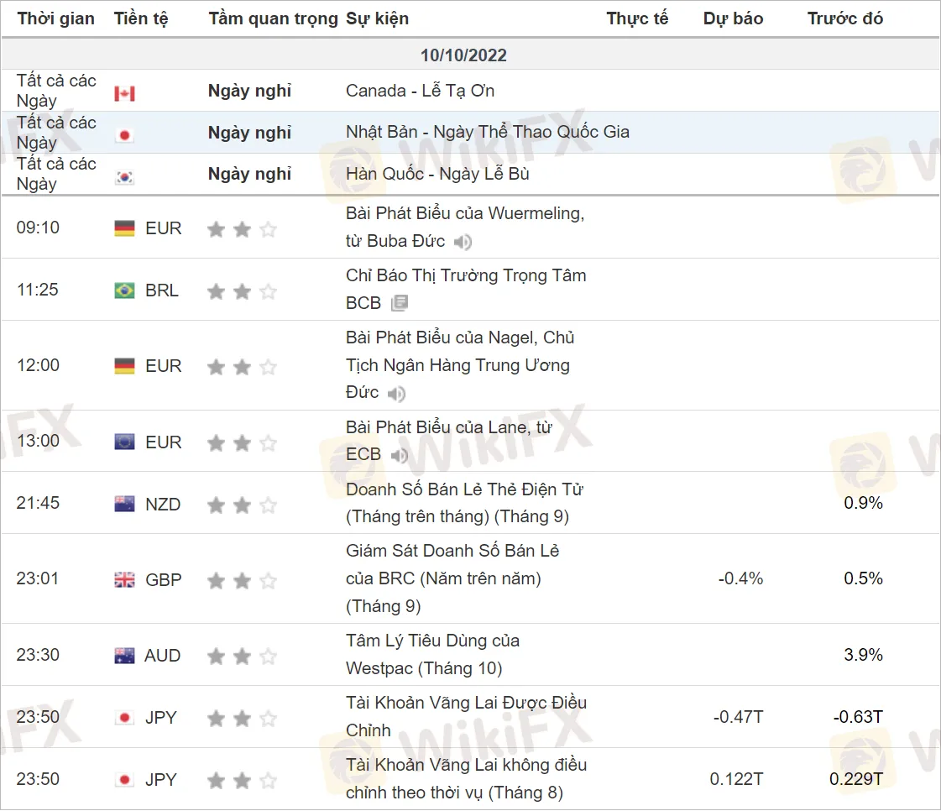Open the document icon next to BCB

(x=400, y=303)
